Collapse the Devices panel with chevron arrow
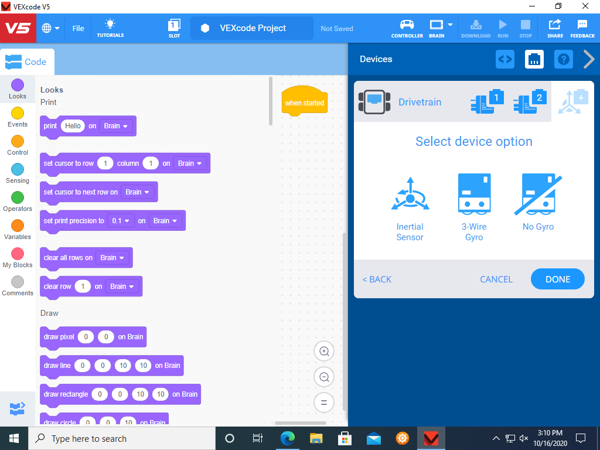Image resolution: width=600 pixels, height=450 pixels. (589, 59)
